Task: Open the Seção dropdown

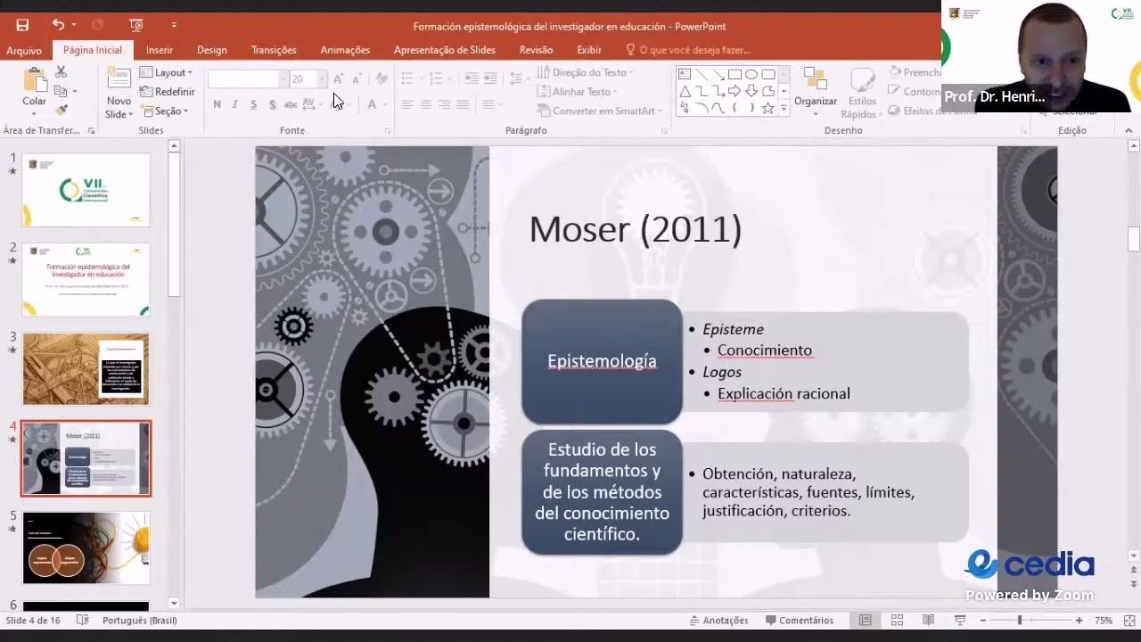Action: tap(165, 111)
